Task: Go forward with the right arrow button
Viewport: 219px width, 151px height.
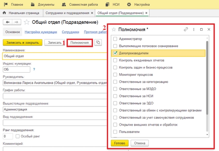Action: click(16, 22)
